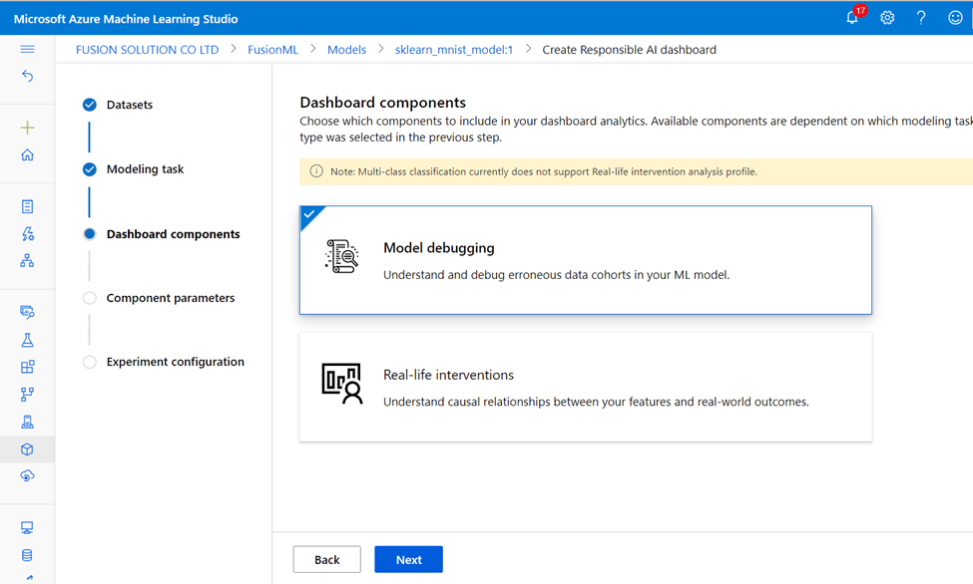Click the Model debugging document-magnifier icon
Screen dimensions: 973x584
point(342,256)
